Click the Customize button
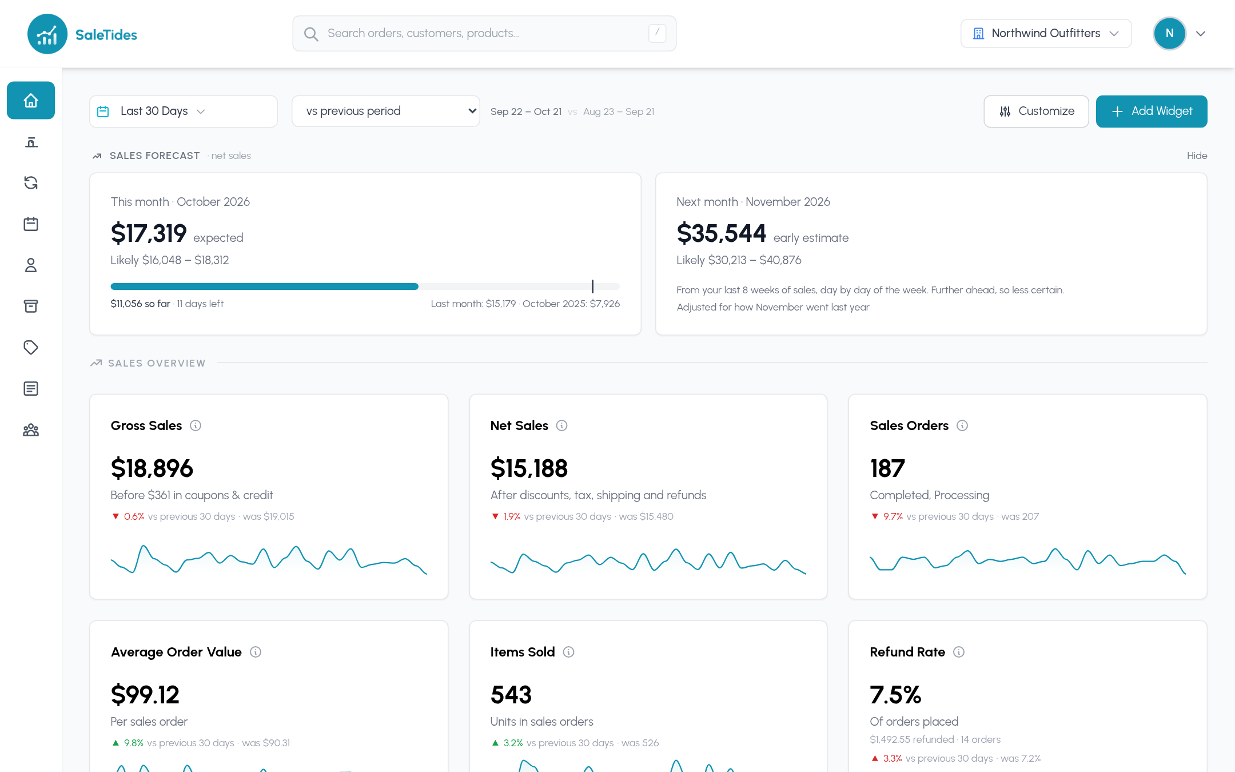 click(1036, 112)
